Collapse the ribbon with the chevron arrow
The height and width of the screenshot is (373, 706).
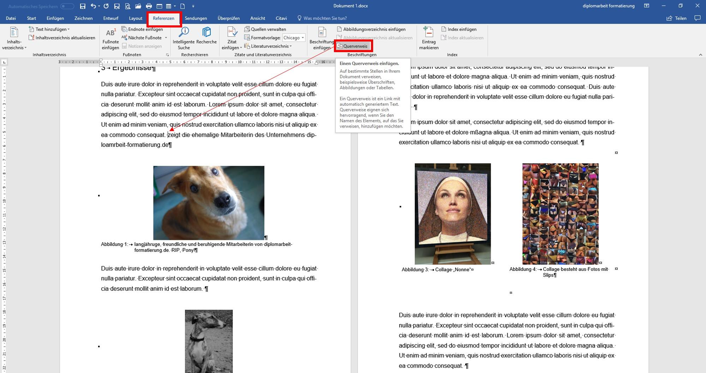click(700, 55)
